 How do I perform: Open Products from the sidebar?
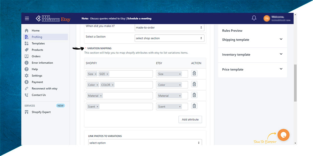[x=37, y=50]
